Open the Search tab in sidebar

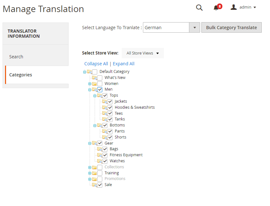16,57
